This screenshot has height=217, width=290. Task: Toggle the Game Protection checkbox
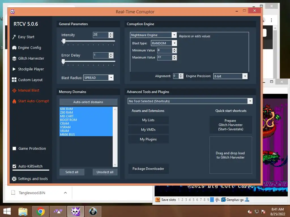14,149
